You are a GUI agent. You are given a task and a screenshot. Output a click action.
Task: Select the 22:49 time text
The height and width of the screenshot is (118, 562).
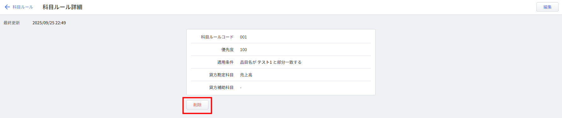coord(61,23)
